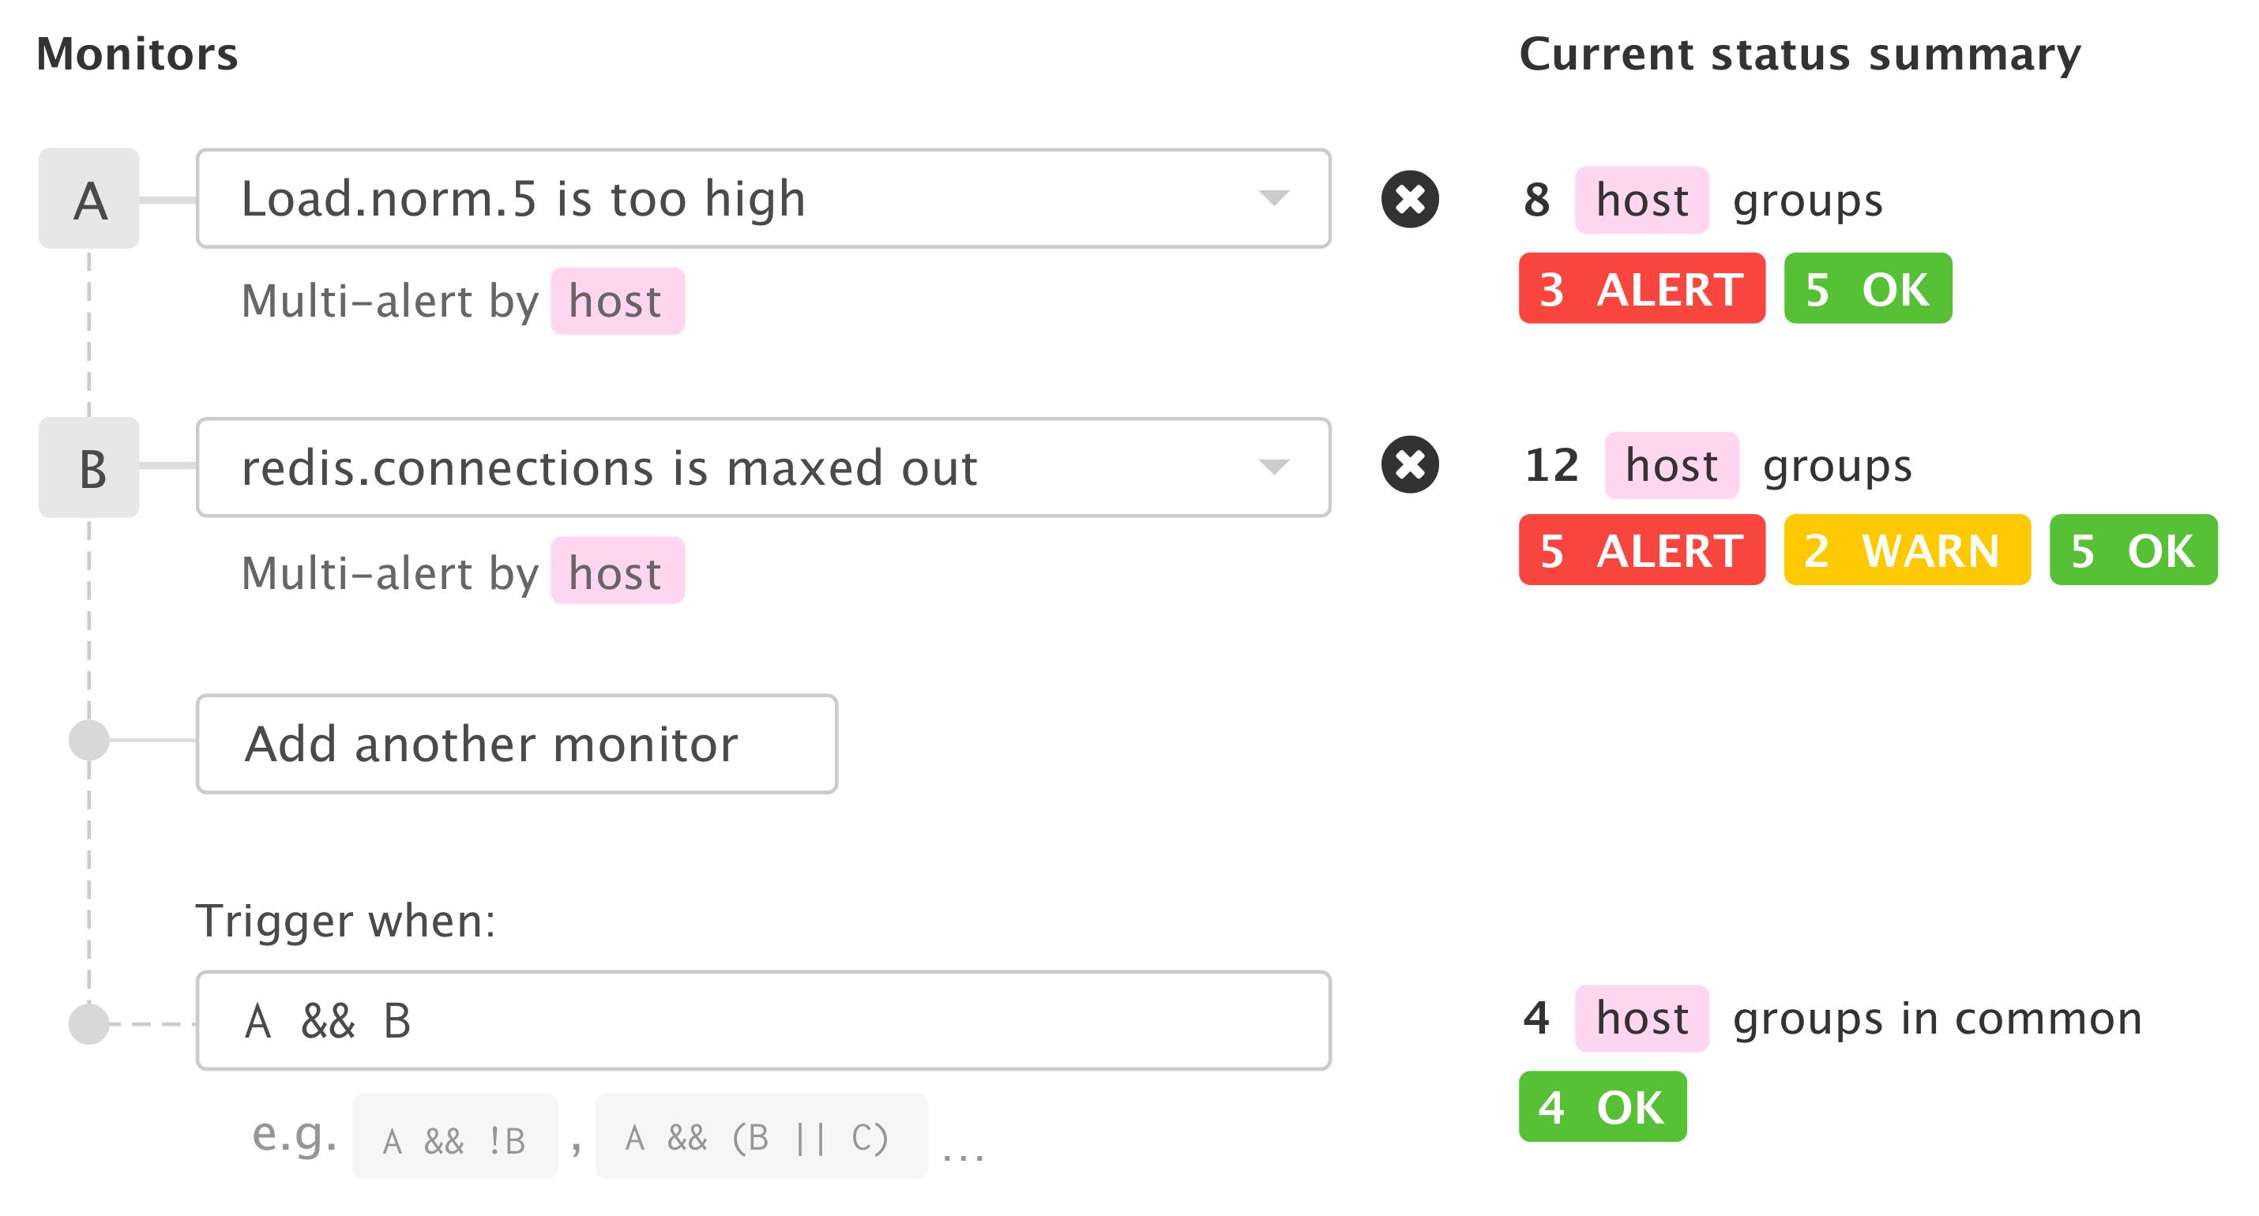Remove monitor B with the X icon

pos(1409,464)
